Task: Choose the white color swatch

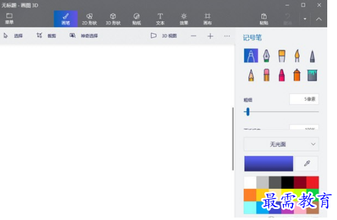Action: point(250,183)
